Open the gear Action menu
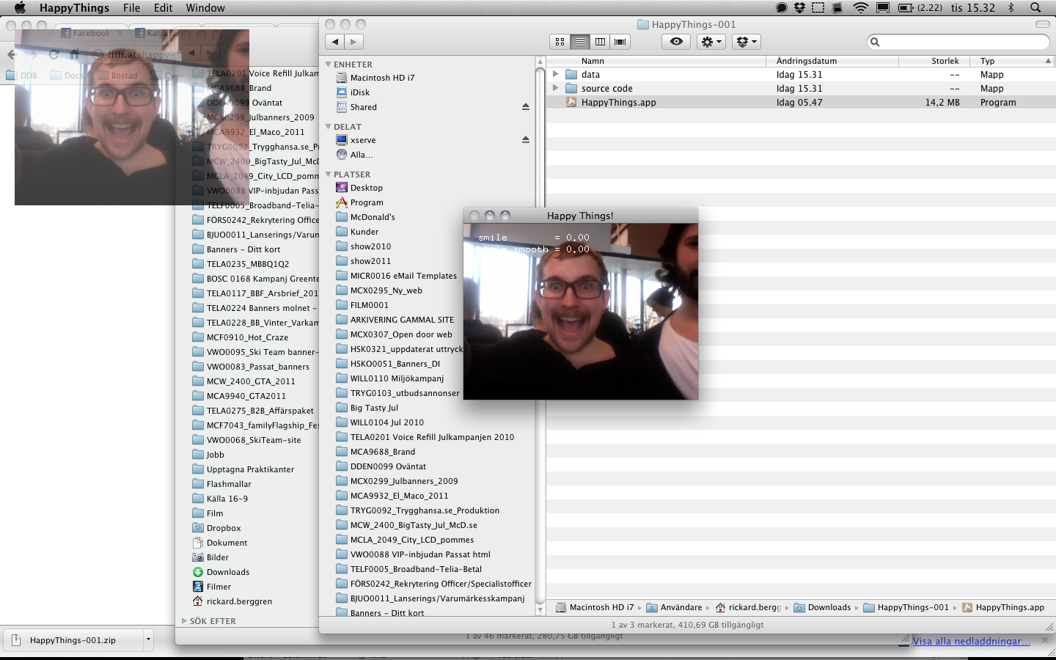1056x660 pixels. pos(711,42)
